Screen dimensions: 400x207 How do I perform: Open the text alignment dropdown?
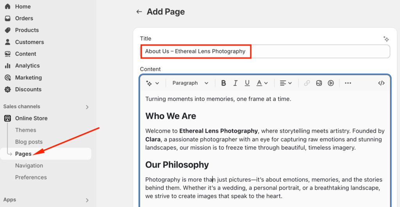point(286,83)
